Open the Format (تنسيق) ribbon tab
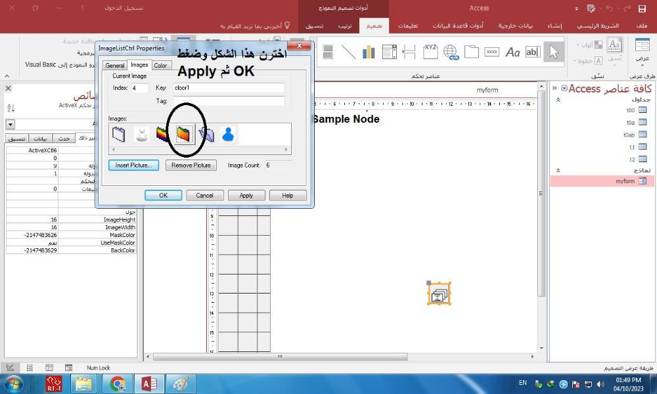Screen dimensions: 657x394 314,26
